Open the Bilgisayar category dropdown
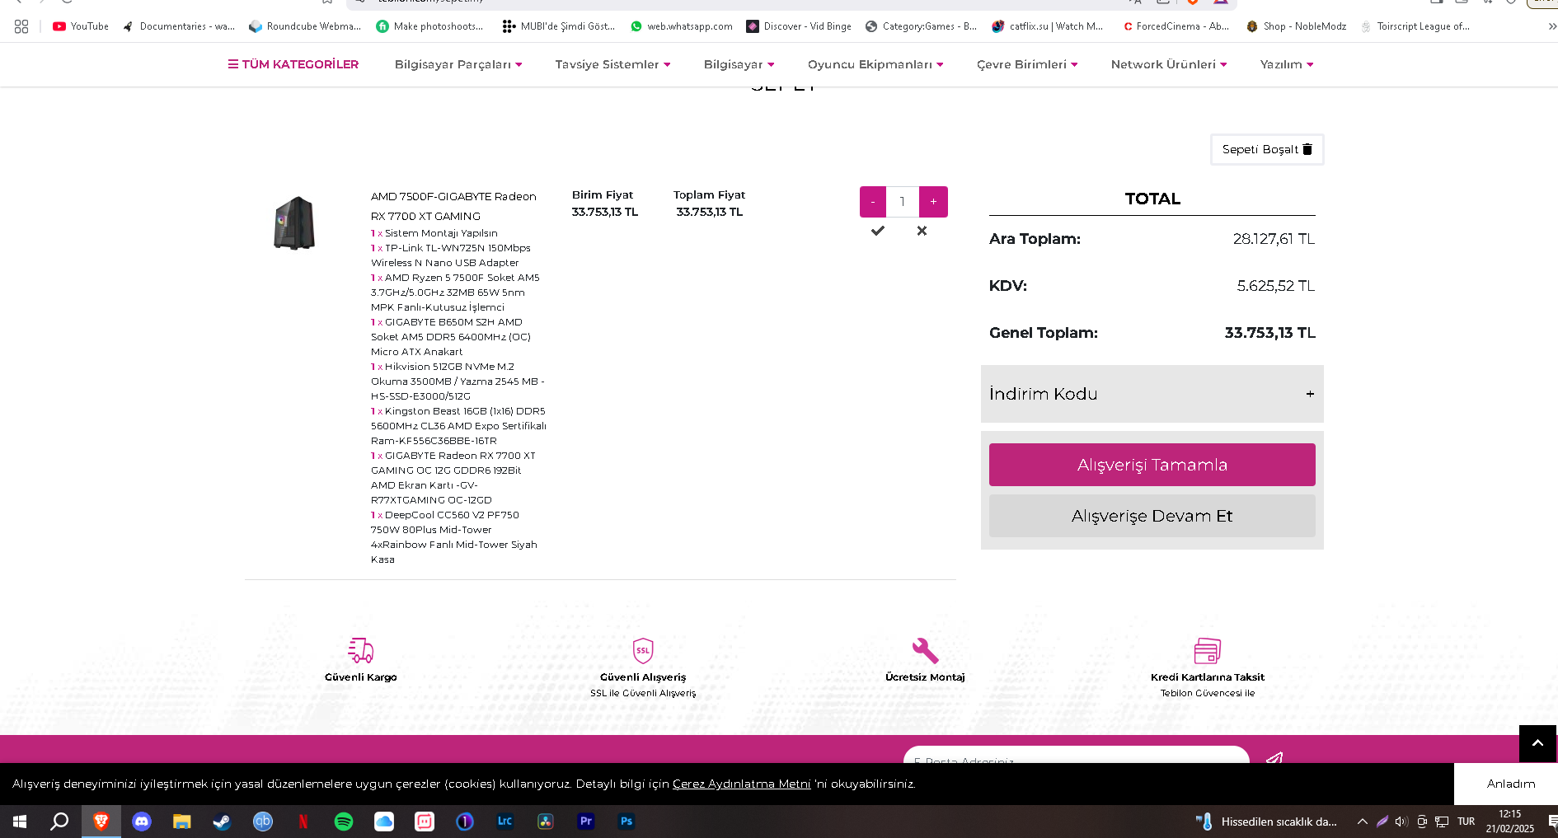This screenshot has height=838, width=1558. tap(739, 64)
